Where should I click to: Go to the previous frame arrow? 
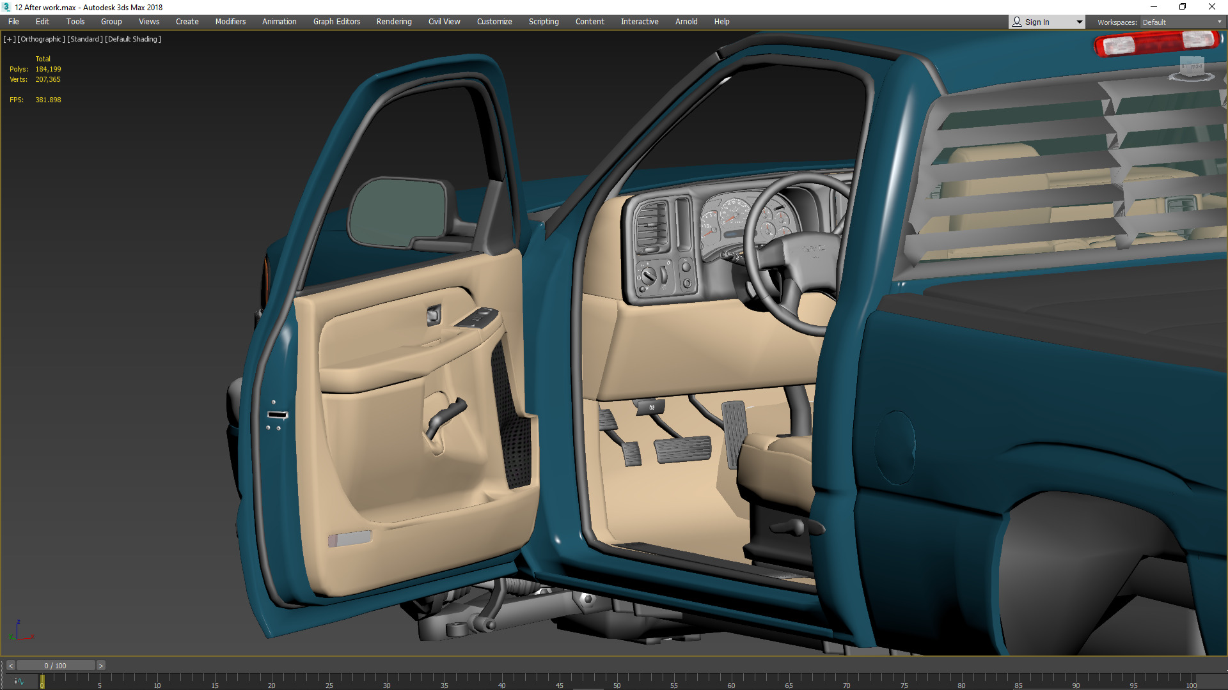[x=10, y=666]
